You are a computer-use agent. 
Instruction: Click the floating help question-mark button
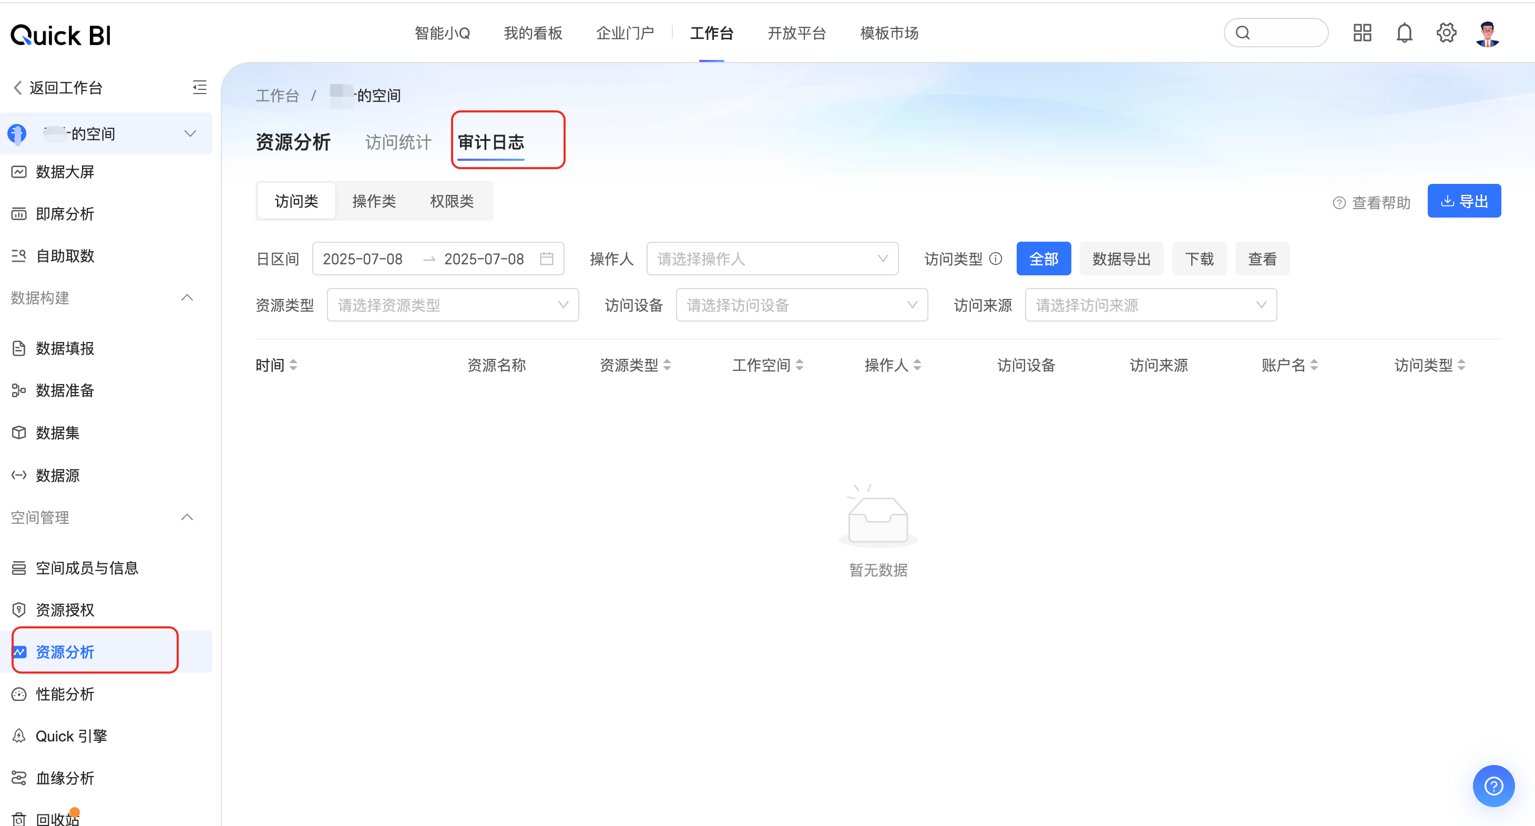click(1493, 786)
